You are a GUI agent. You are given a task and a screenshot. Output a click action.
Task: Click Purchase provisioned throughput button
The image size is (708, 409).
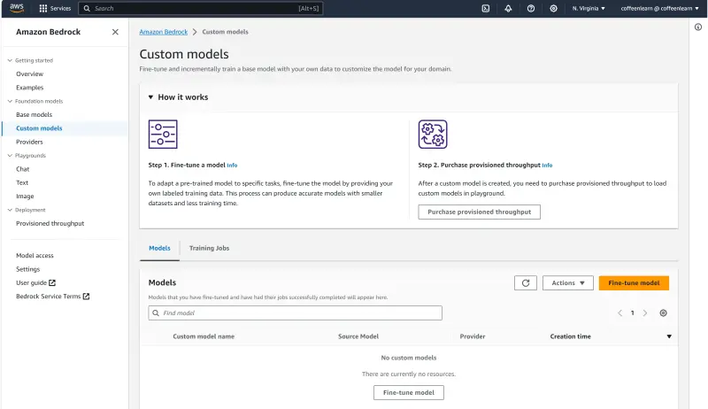click(479, 212)
